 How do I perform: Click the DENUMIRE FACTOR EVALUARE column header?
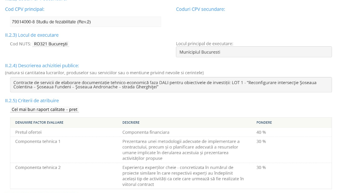tap(39, 122)
